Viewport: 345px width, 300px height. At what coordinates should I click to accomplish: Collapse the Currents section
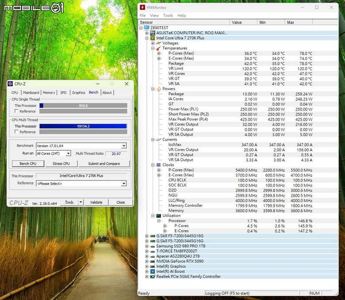(x=153, y=140)
